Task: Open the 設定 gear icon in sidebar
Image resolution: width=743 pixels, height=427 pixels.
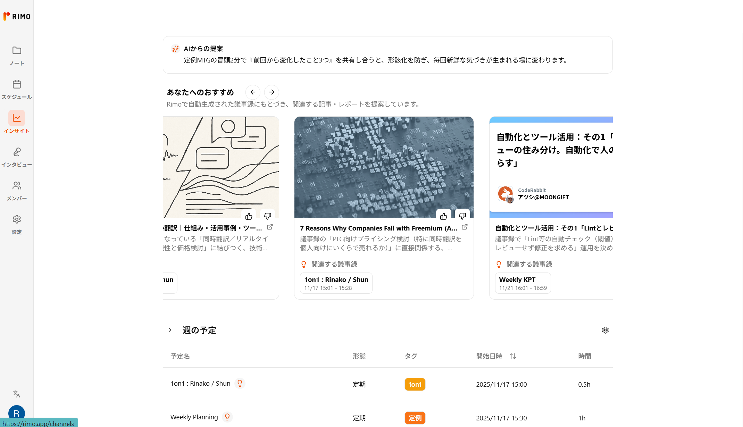Action: click(x=17, y=219)
